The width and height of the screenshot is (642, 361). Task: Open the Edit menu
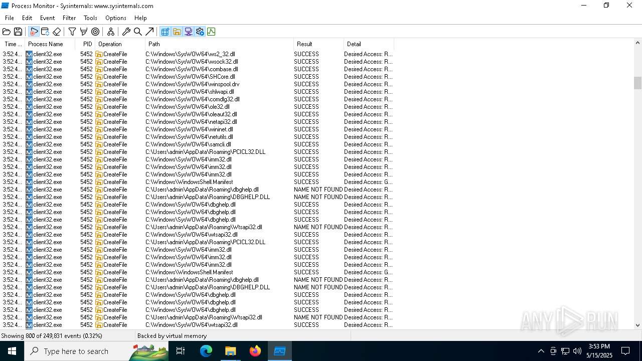[x=27, y=18]
